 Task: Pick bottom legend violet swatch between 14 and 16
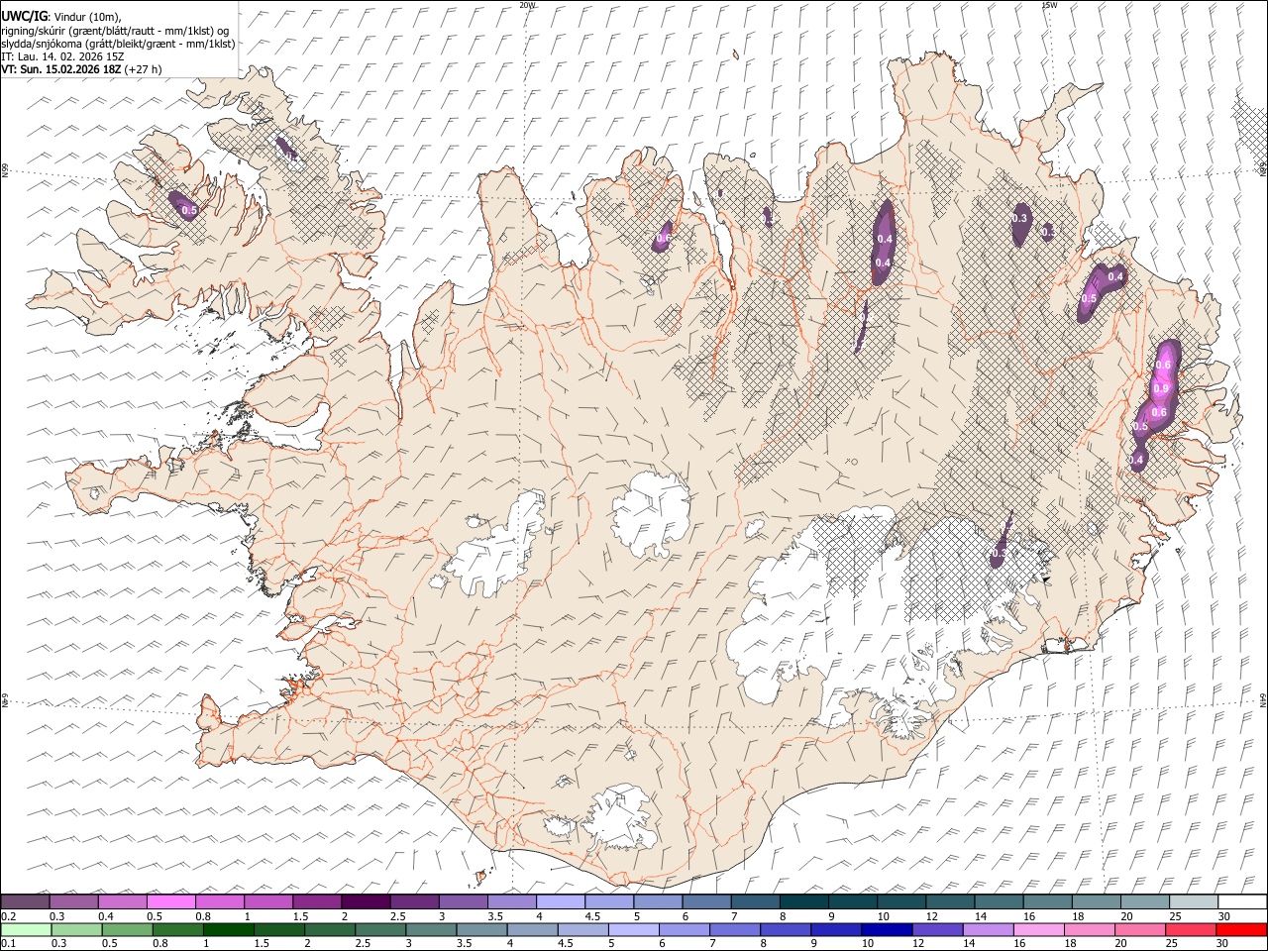988,929
